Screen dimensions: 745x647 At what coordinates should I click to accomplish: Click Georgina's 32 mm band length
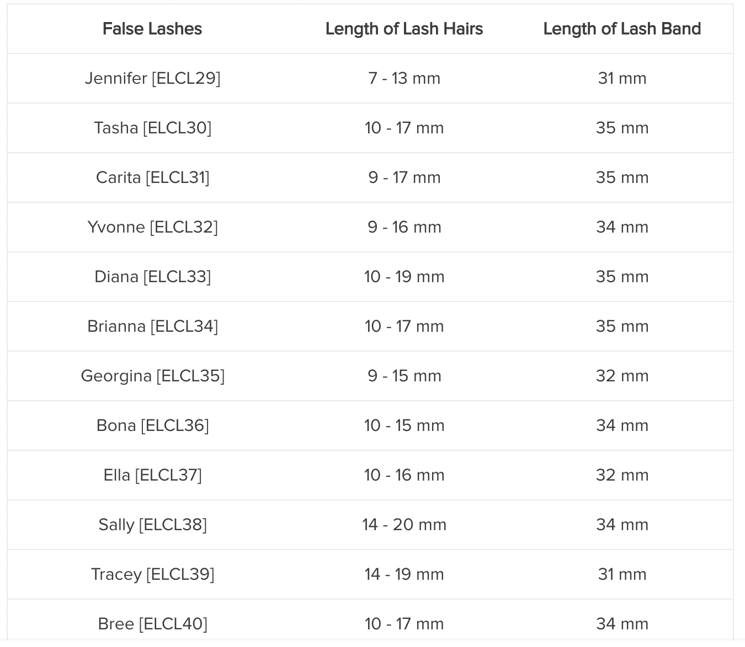[x=622, y=376]
